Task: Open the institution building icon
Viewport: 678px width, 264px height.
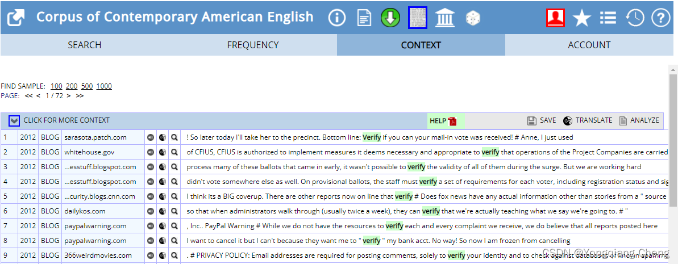Action: point(444,18)
